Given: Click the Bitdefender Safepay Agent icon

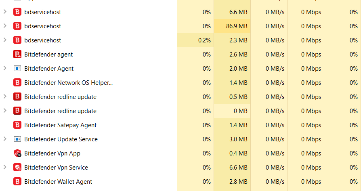Looking at the screenshot, I should tap(17, 125).
